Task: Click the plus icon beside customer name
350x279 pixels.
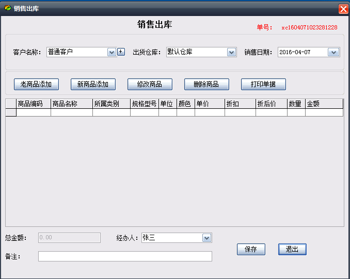Action: [121, 52]
